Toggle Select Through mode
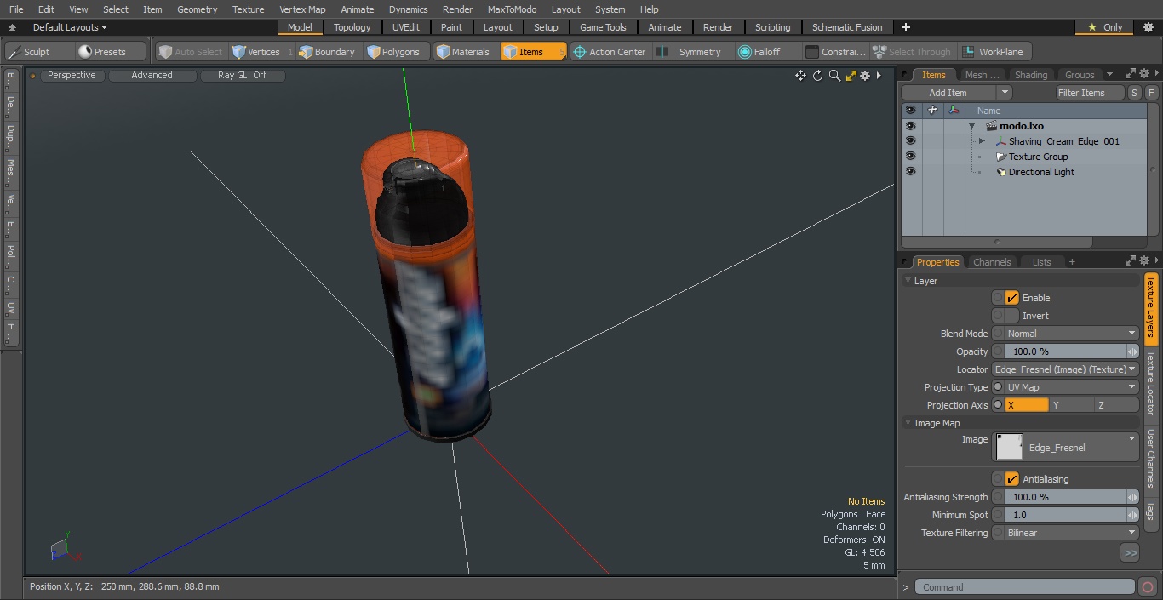1163x600 pixels. tap(912, 52)
